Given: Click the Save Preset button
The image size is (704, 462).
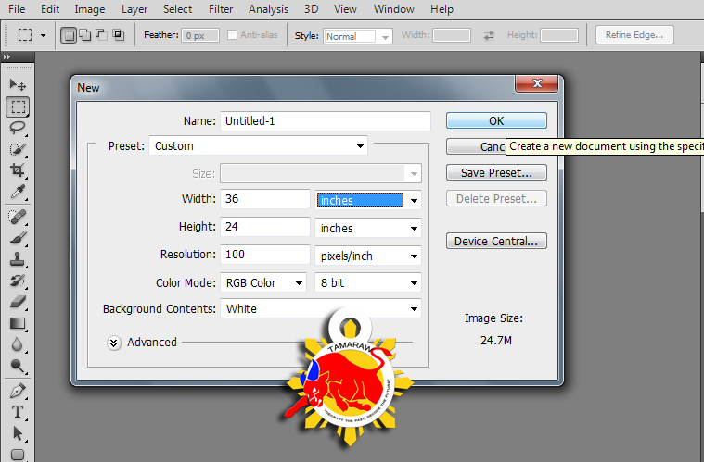Looking at the screenshot, I should (x=496, y=172).
